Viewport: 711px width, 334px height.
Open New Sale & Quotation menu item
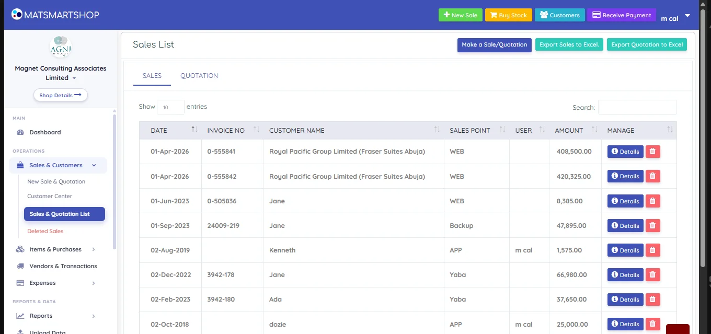click(x=56, y=181)
